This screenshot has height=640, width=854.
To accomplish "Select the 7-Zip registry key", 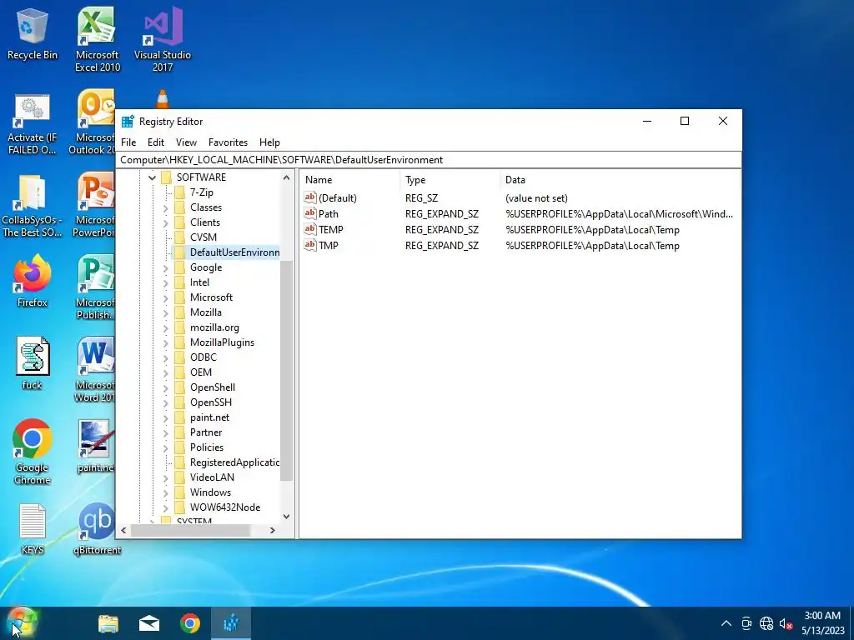I will [202, 192].
